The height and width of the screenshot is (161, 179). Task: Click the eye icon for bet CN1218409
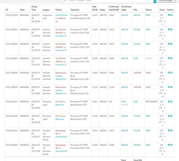pyautogui.click(x=169, y=145)
